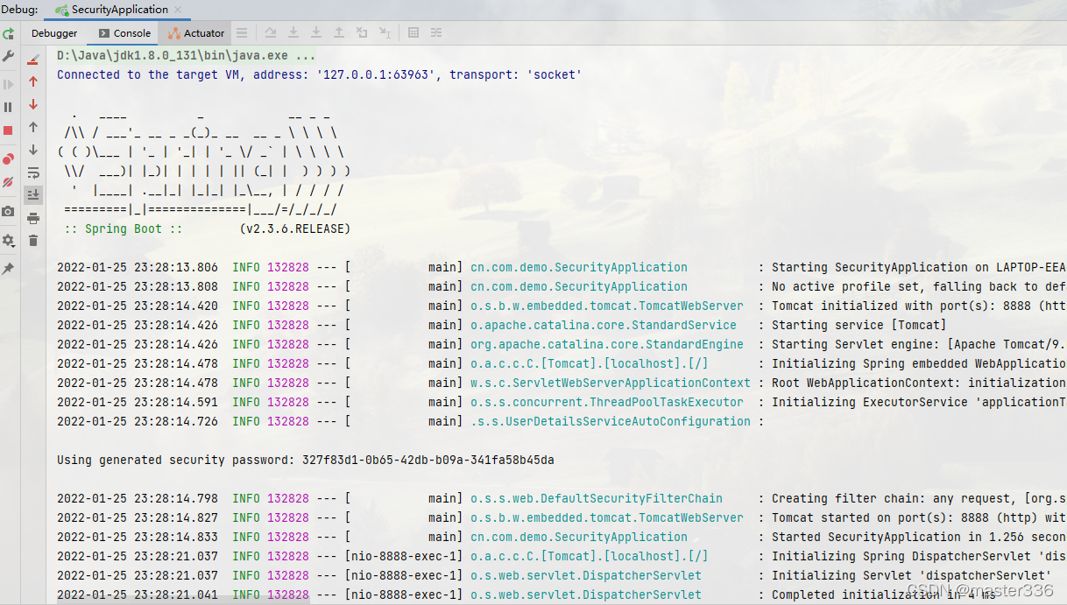Switch to the Debugger tab
This screenshot has height=605, width=1067.
54,33
